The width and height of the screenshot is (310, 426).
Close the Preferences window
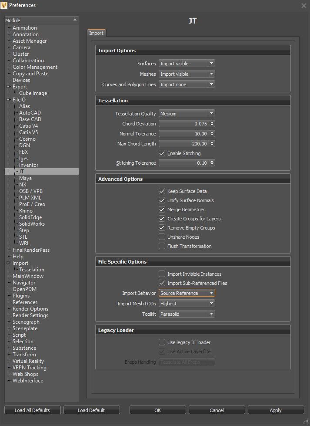coord(304,5)
